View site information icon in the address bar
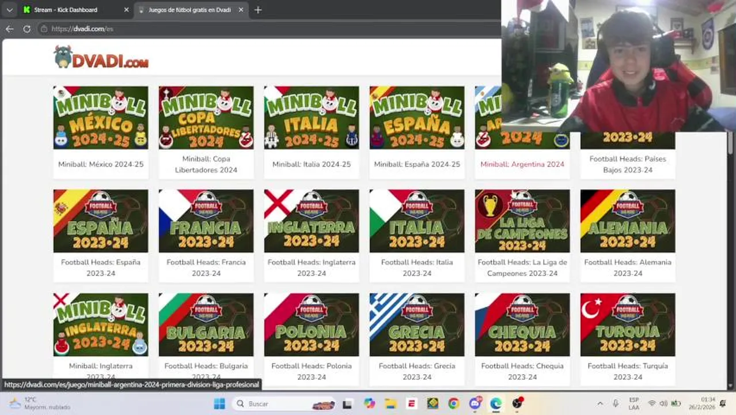The height and width of the screenshot is (415, 736). point(44,28)
